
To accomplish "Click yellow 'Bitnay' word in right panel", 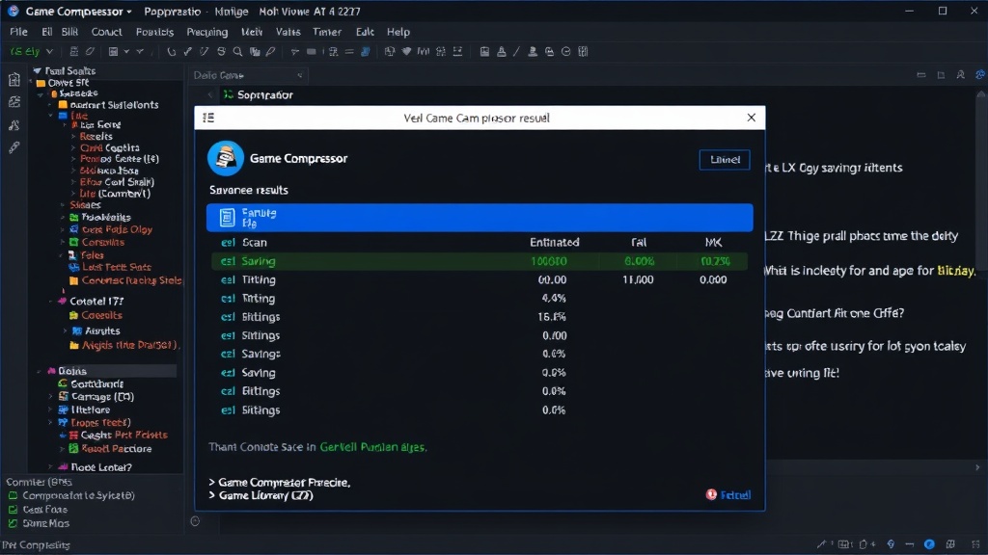I will [956, 271].
